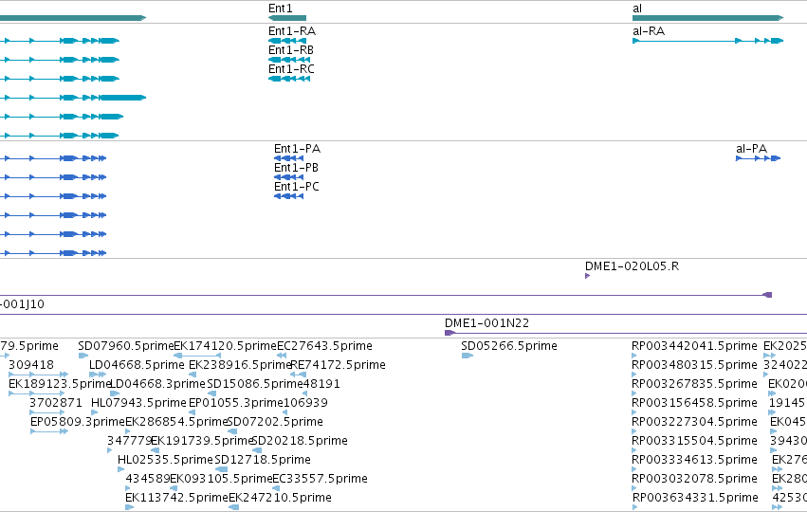
Task: Select the RP003480315.5prime EST label
Action: [695, 365]
